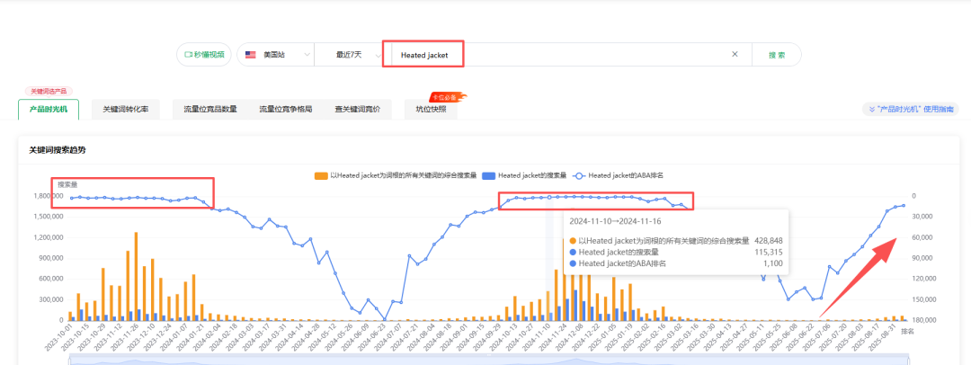Image resolution: width=971 pixels, height=365 pixels.
Task: Click the US flag icon for 美国站
Action: point(250,55)
